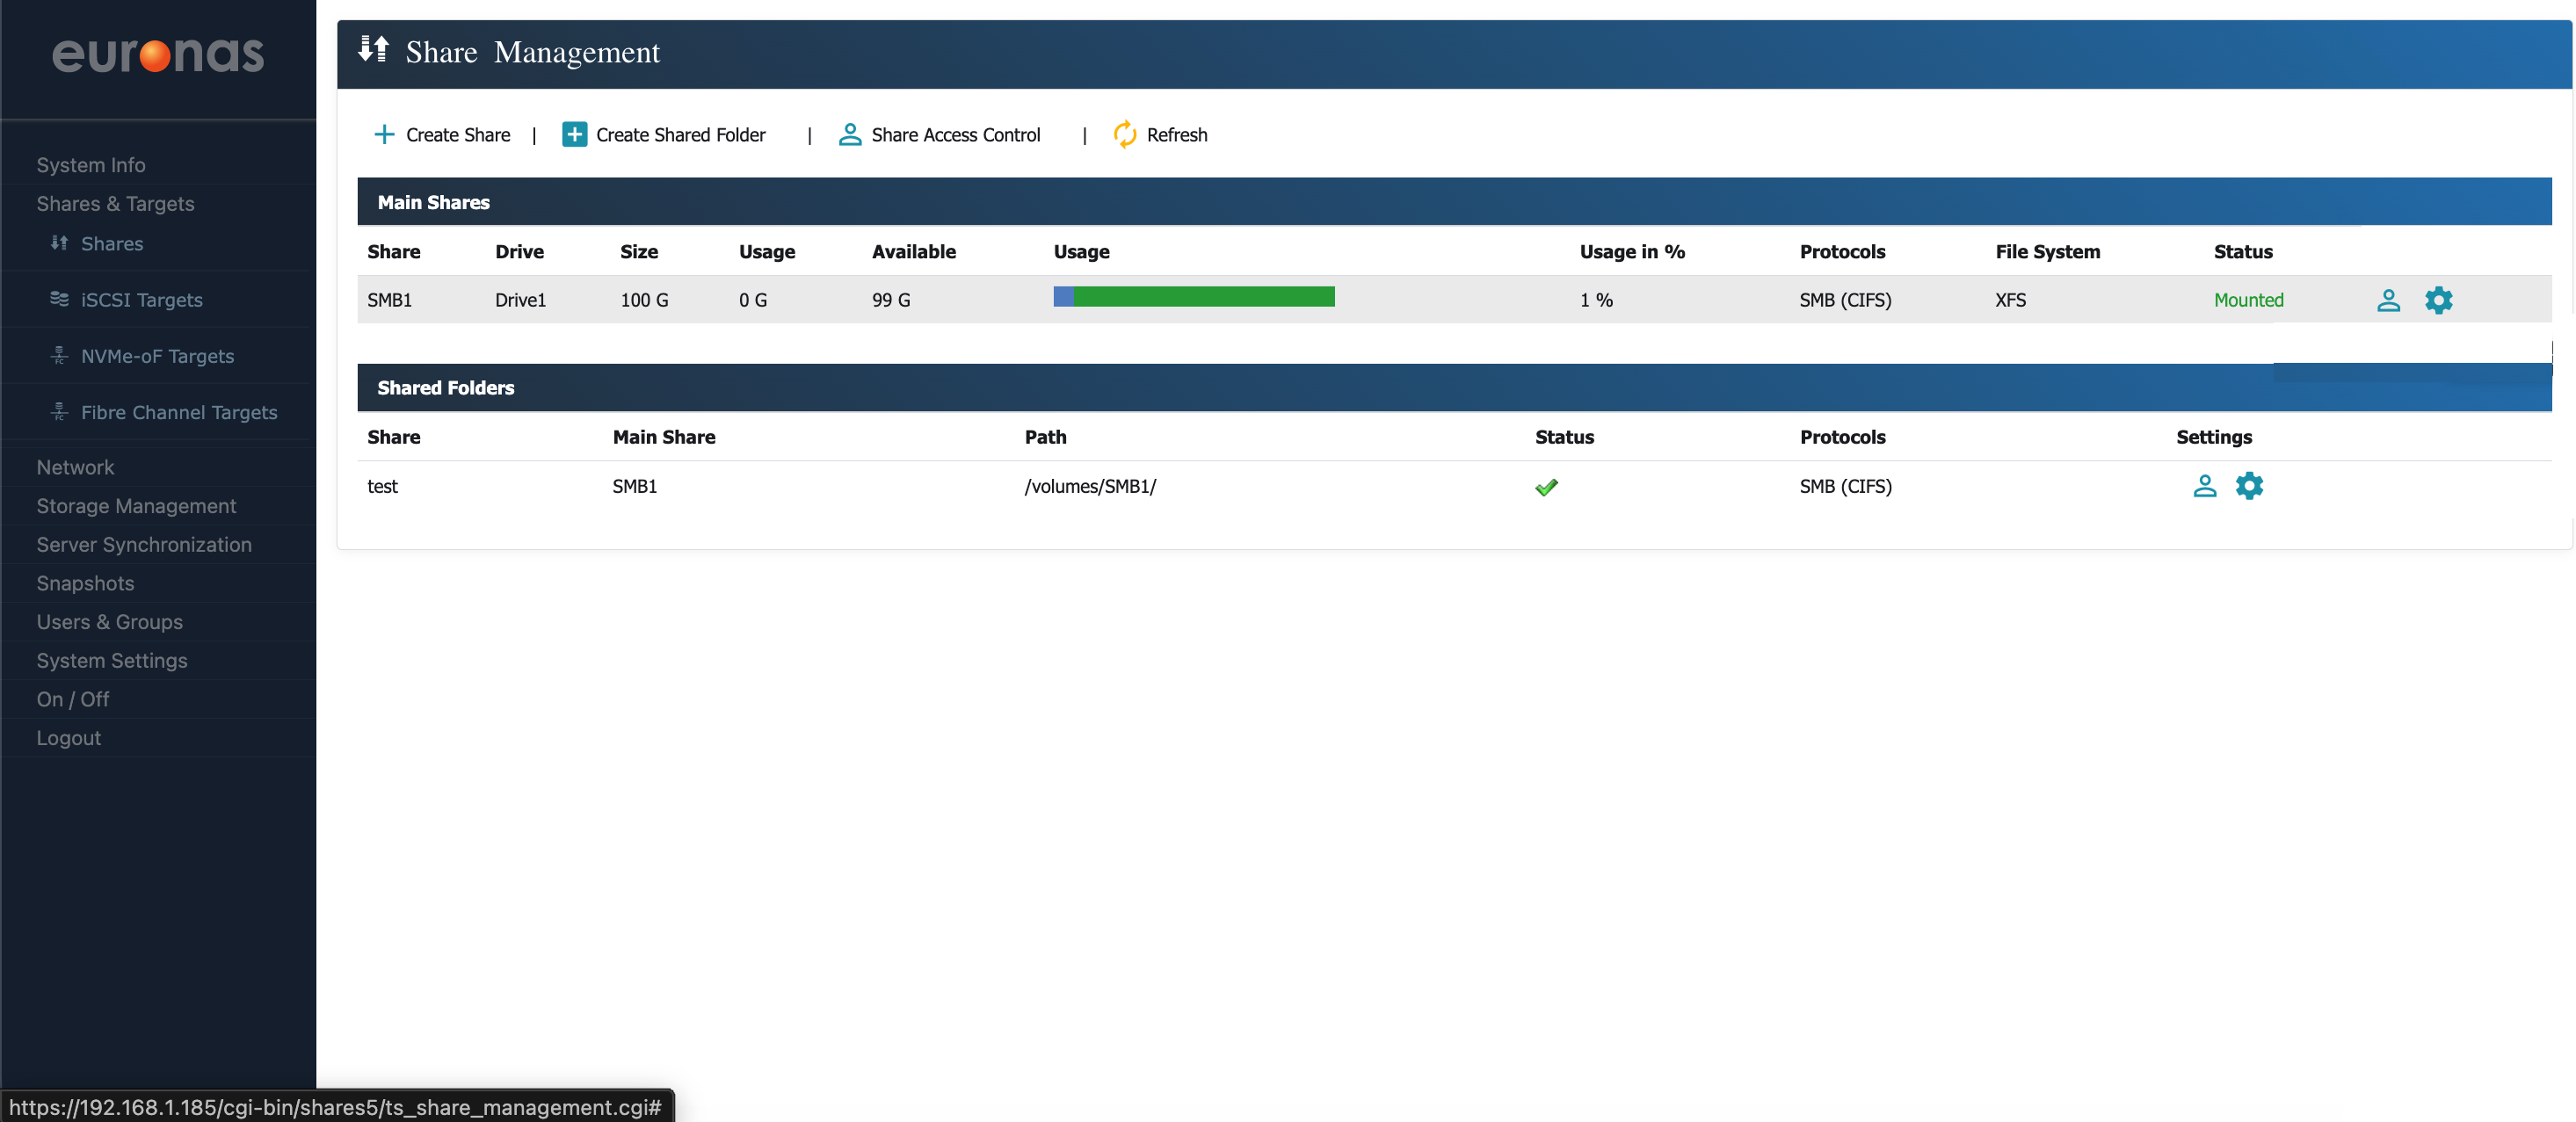The width and height of the screenshot is (2576, 1122).
Task: Click the Create Share plus icon
Action: 384,134
